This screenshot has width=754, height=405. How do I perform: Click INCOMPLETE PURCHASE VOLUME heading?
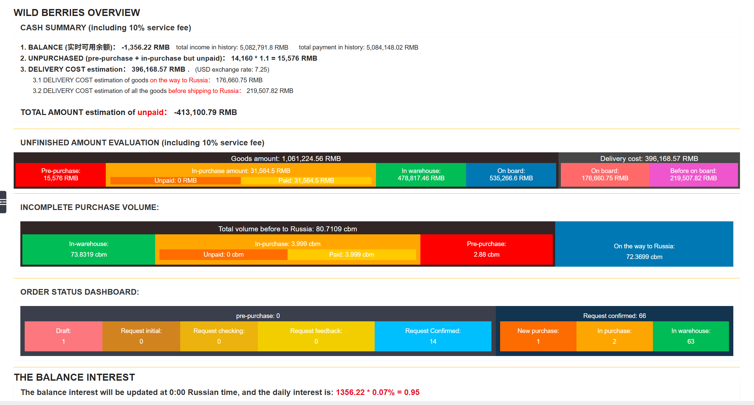(90, 207)
